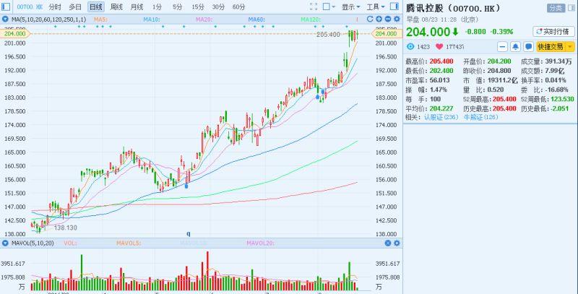Click the 实时行情 real-time quotes button
Screen dimensions: 578x294
[553, 31]
